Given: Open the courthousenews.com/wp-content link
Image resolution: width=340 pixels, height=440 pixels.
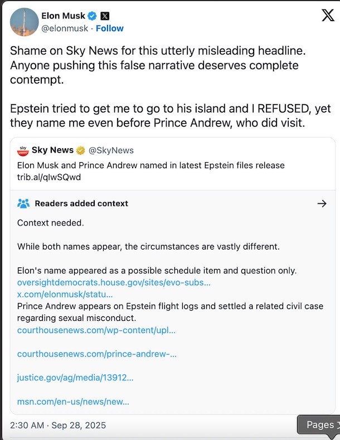Looking at the screenshot, I should (96, 330).
